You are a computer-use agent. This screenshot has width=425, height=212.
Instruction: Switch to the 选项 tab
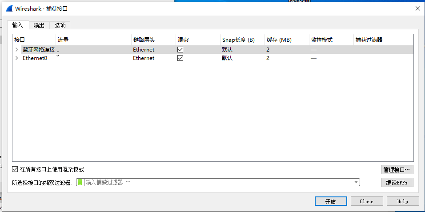(60, 25)
